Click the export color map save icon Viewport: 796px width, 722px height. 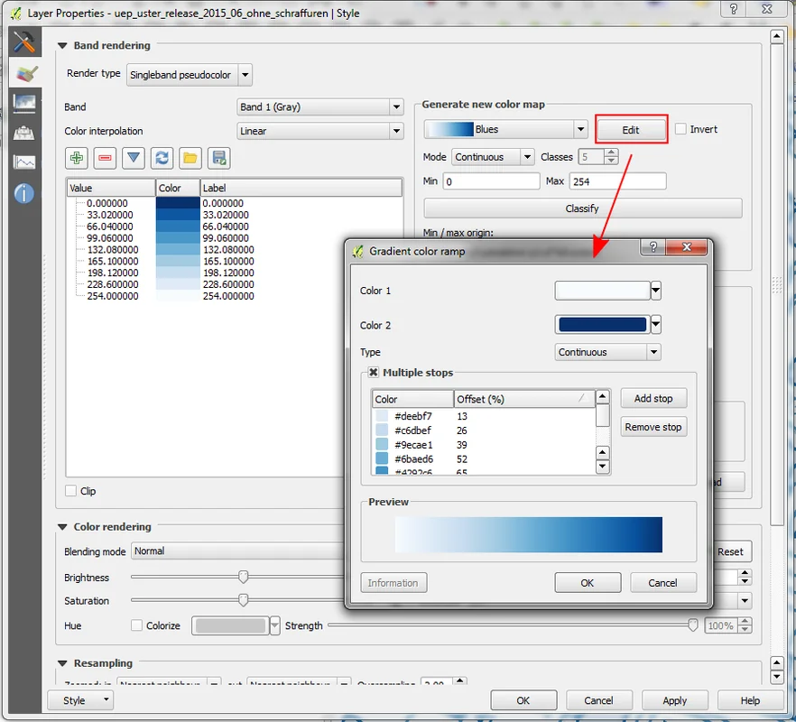click(218, 158)
